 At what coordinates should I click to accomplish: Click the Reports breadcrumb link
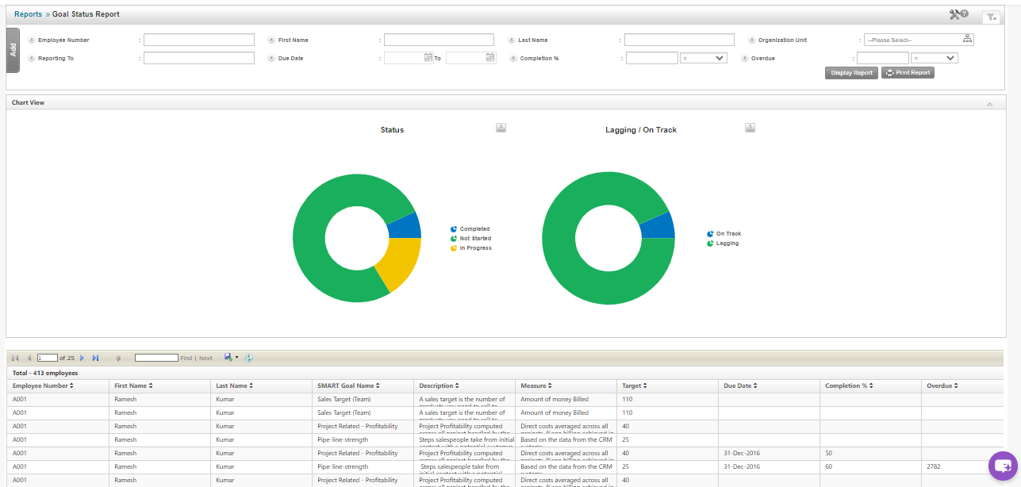tap(28, 14)
